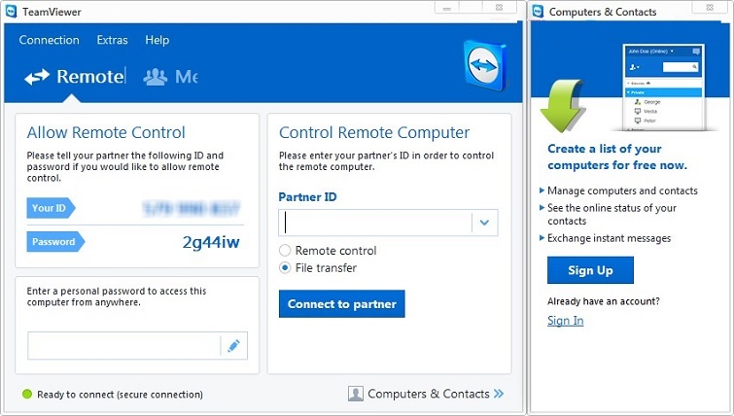The width and height of the screenshot is (734, 416).
Task: Click the Remote tab arrows icon
Action: point(37,77)
